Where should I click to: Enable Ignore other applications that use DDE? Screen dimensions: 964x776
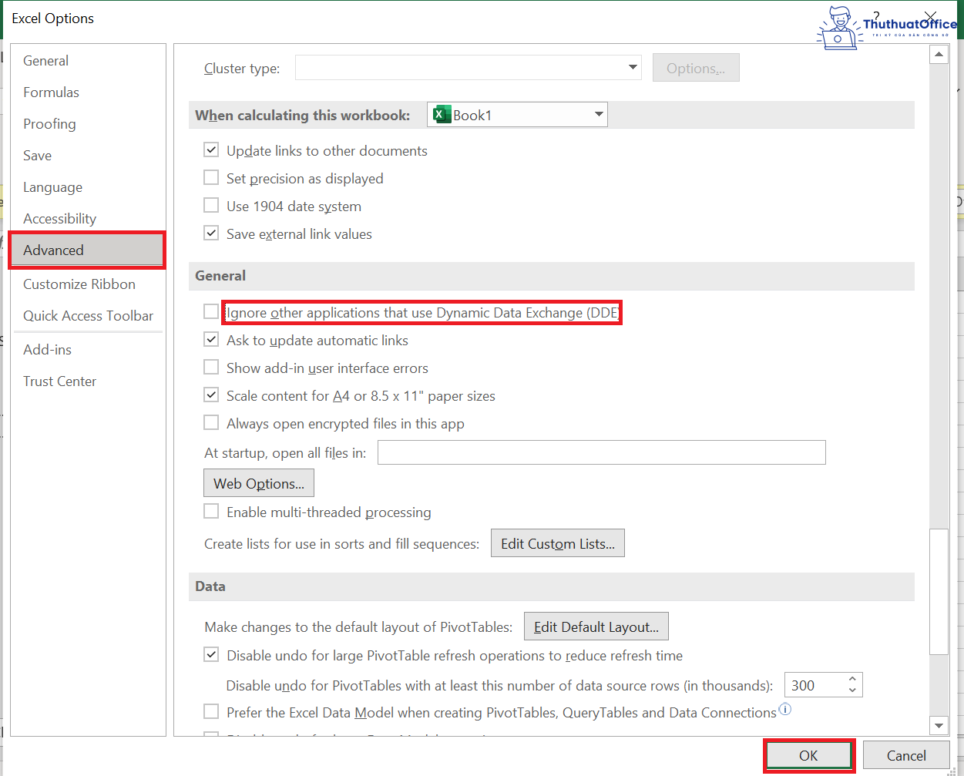click(x=211, y=311)
